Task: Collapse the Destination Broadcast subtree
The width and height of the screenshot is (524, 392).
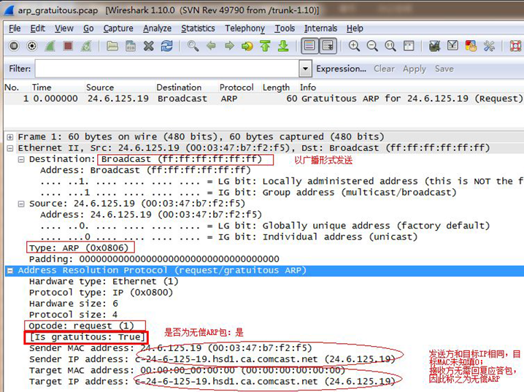Action: click(x=21, y=159)
